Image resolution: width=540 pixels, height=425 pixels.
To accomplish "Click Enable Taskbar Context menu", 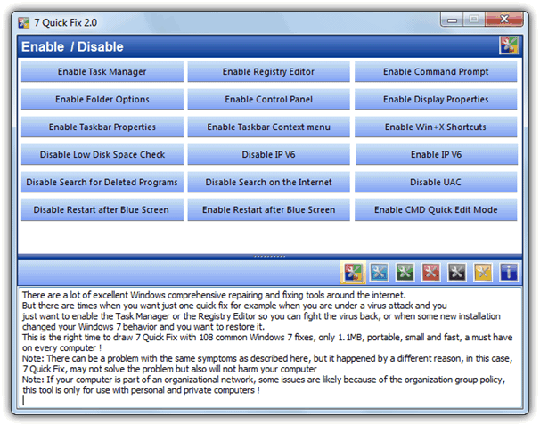I will (268, 127).
